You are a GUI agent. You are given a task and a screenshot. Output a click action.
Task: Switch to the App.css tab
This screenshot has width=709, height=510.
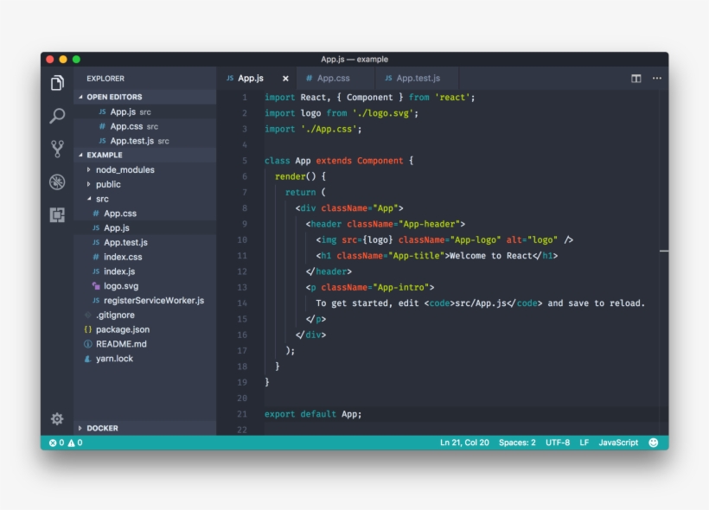pos(333,79)
